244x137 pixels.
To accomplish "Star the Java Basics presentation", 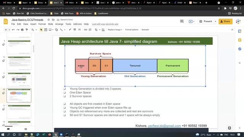I will pos(48,20).
